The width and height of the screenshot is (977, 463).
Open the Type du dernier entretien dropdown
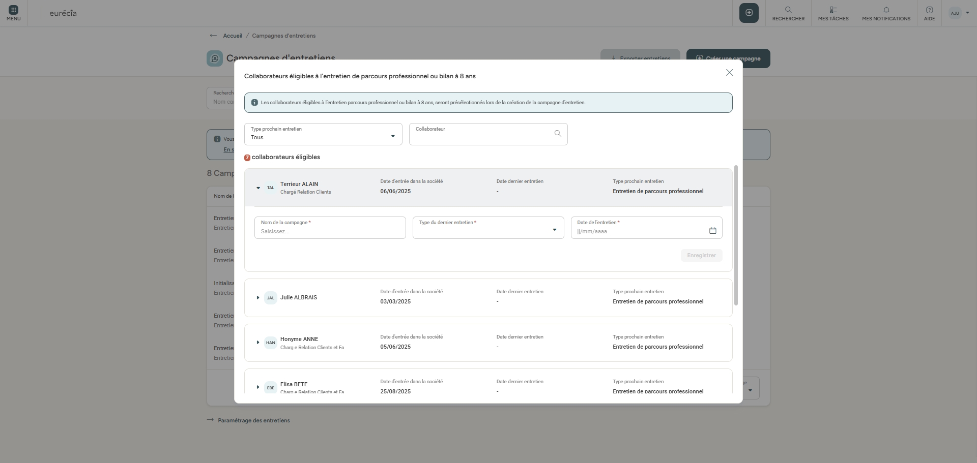tap(488, 228)
